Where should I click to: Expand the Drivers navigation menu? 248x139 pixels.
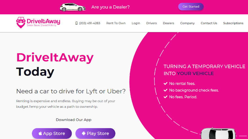pos(152,23)
